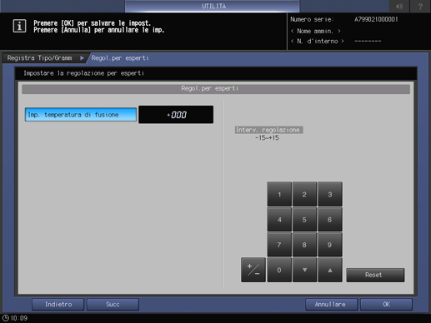The width and height of the screenshot is (431, 323).
Task: Decrease value with the down arrow key
Action: 304,270
